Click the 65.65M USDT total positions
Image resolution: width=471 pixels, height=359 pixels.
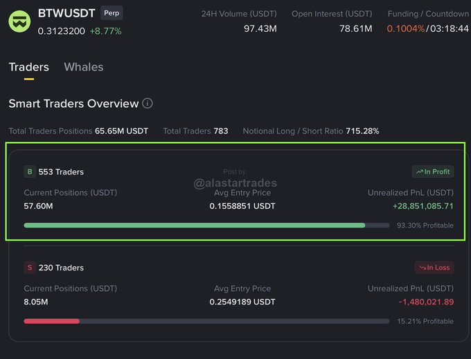click(121, 131)
